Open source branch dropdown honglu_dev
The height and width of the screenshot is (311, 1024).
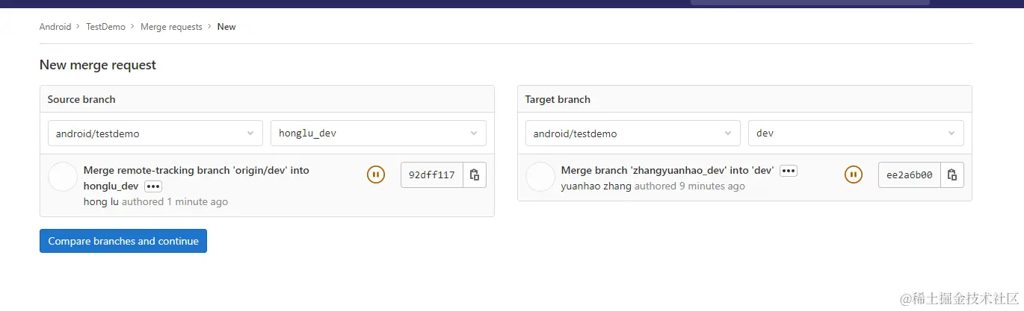pyautogui.click(x=378, y=133)
